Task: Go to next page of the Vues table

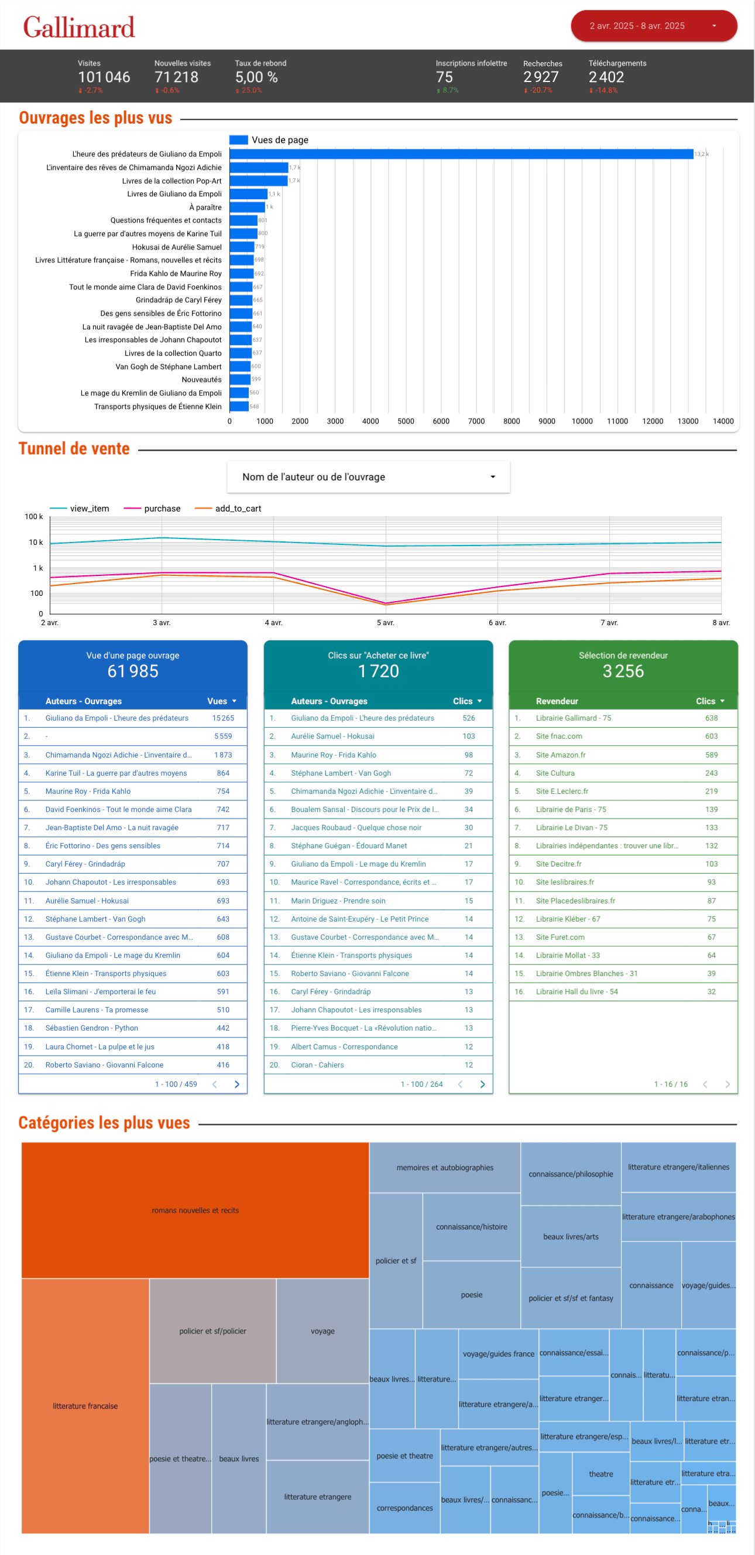Action: pyautogui.click(x=236, y=1084)
